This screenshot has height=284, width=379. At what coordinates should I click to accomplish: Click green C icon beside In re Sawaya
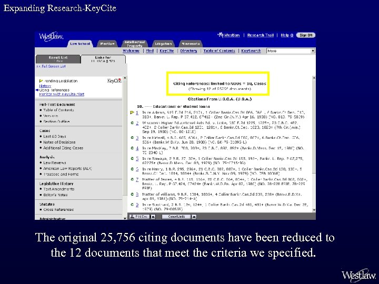[132, 158]
